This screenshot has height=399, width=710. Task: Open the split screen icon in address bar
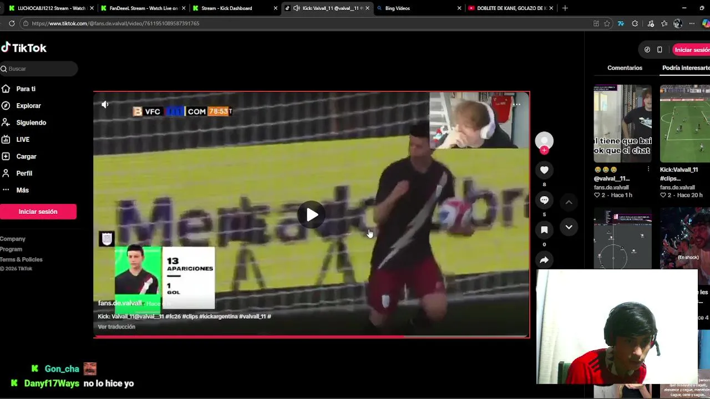pos(596,23)
